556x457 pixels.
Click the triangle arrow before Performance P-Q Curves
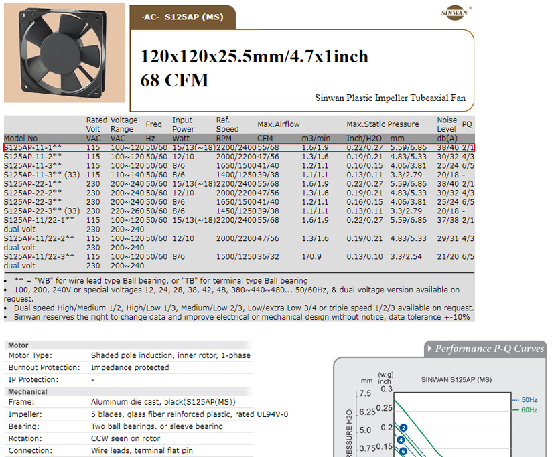click(430, 349)
